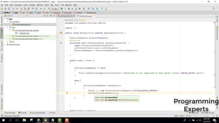Viewport: 219px width, 123px height.
Task: Click Android Studio icon in taskbar
Action: 46,120
